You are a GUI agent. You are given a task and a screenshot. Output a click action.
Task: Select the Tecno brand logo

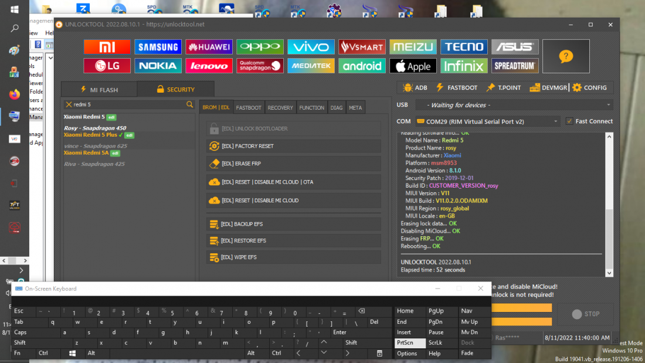pyautogui.click(x=464, y=47)
